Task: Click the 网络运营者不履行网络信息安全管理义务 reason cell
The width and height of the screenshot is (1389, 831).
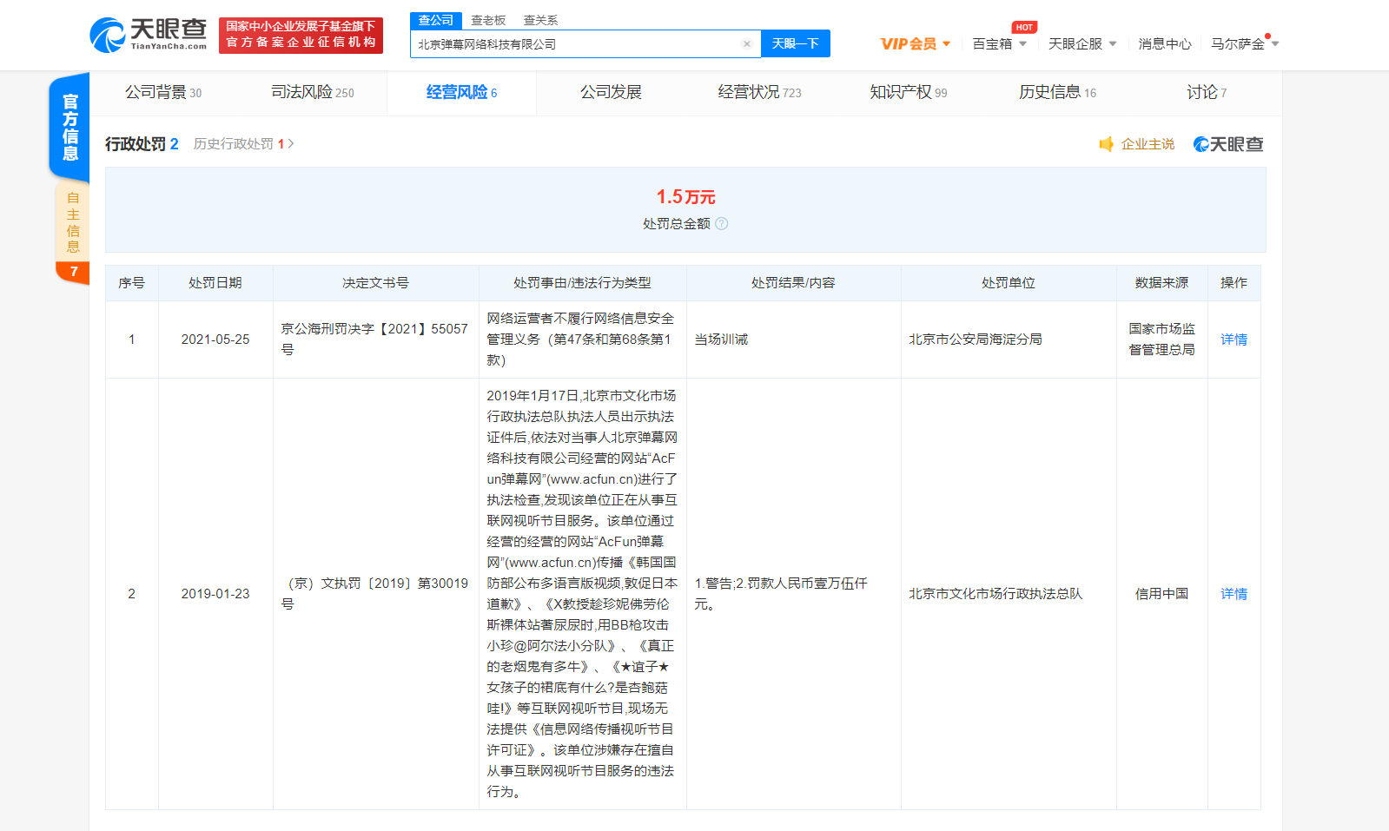Action: click(x=581, y=340)
